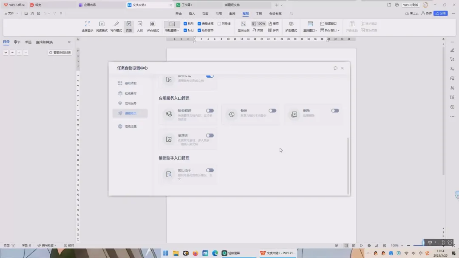Toggle the 表格虚框 checkbox
The image size is (459, 258).
coord(199,24)
